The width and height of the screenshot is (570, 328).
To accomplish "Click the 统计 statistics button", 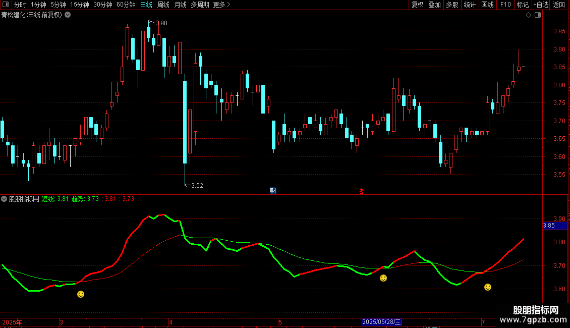I will (x=470, y=5).
